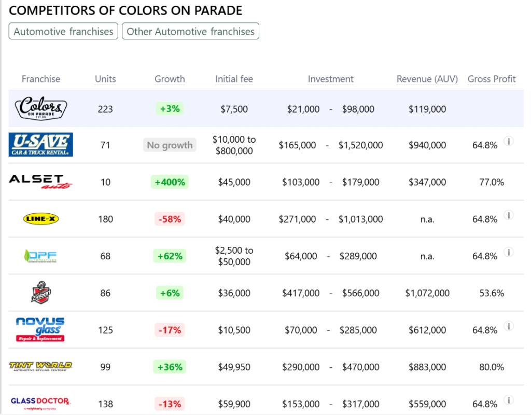Show gross profit info for Novus Glass row

tap(509, 326)
